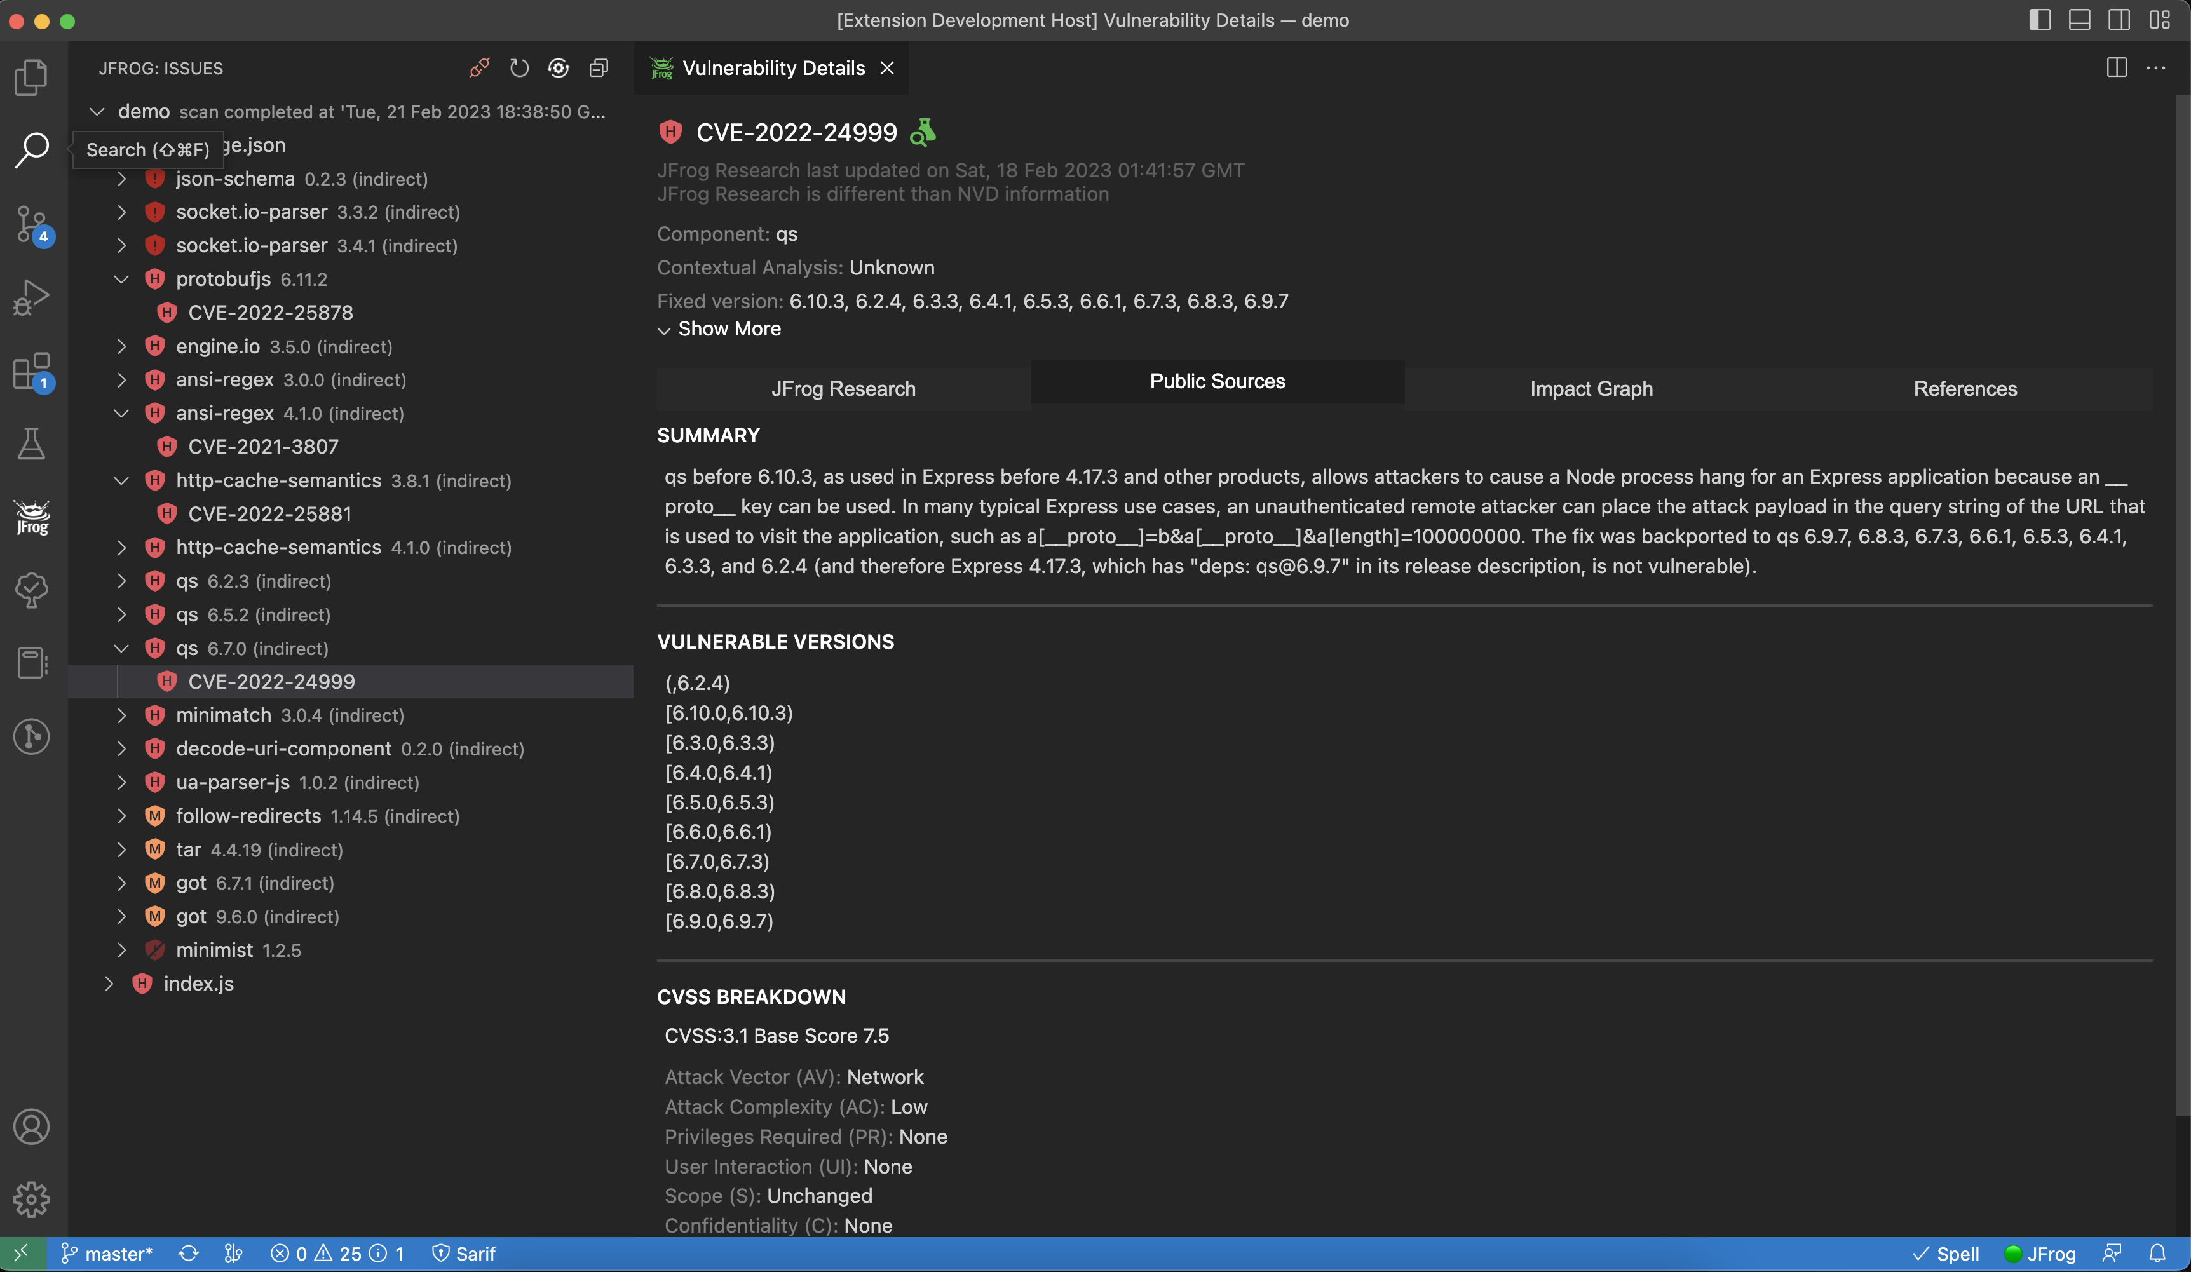Collapse the protobufjs 6.11.2 node
The width and height of the screenshot is (2191, 1272).
[122, 279]
